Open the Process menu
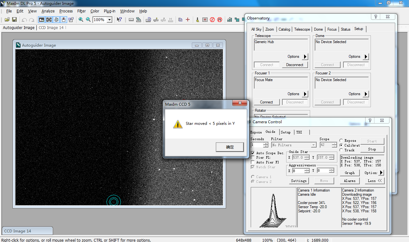Image resolution: width=409 pixels, height=242 pixels. pyautogui.click(x=66, y=11)
